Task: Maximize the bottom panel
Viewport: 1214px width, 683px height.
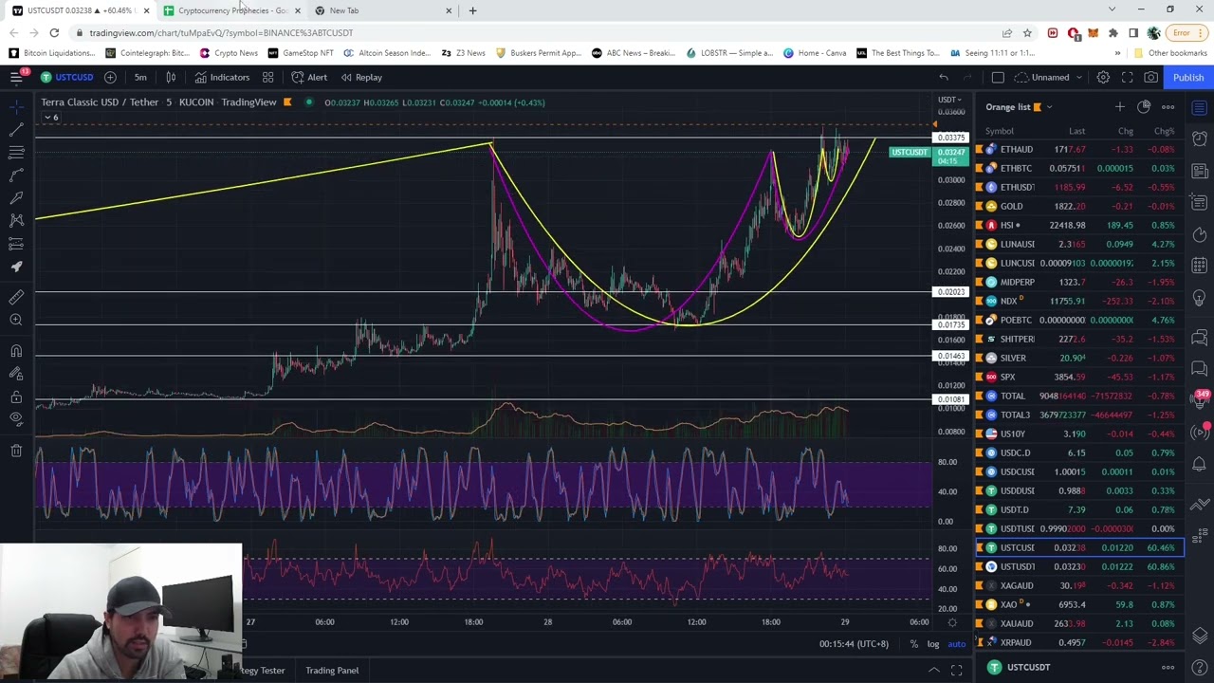Action: pos(956,670)
